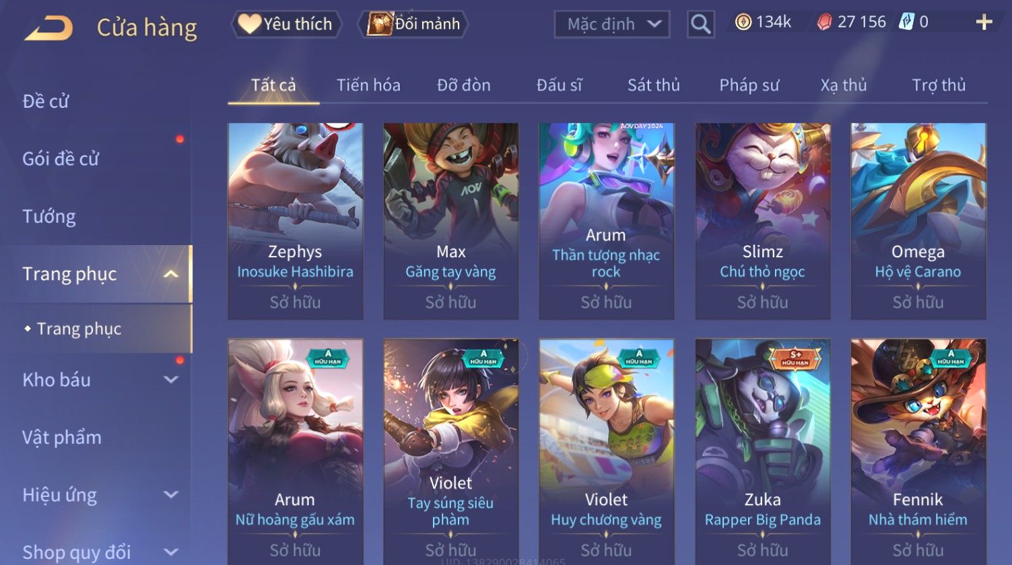Tap the plus icon to add currency
The width and height of the screenshot is (1012, 565).
(984, 22)
